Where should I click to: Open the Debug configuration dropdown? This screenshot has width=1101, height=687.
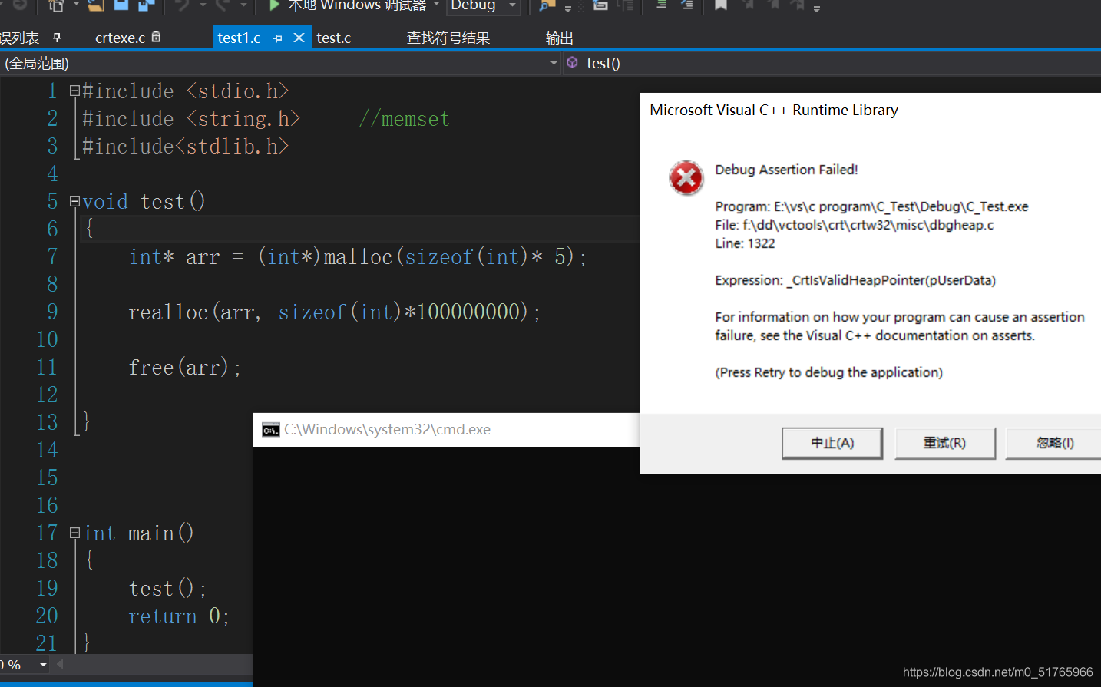[484, 5]
